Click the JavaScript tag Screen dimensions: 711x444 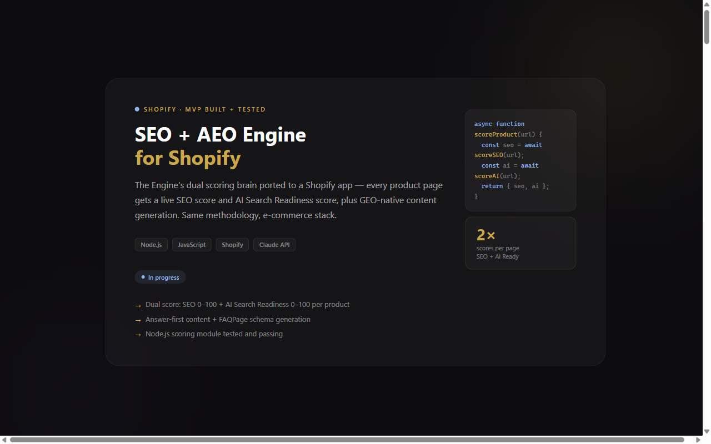tap(192, 245)
